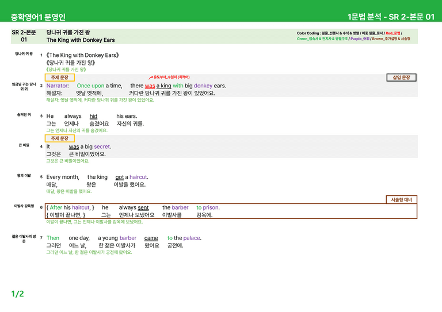Screen dimensions: 442x312
Task: Click the underlined 'was' in sentence 4
Action: (x=74, y=147)
